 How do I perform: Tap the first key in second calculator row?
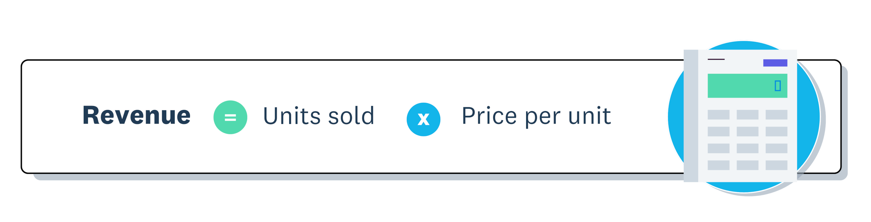coord(718,131)
